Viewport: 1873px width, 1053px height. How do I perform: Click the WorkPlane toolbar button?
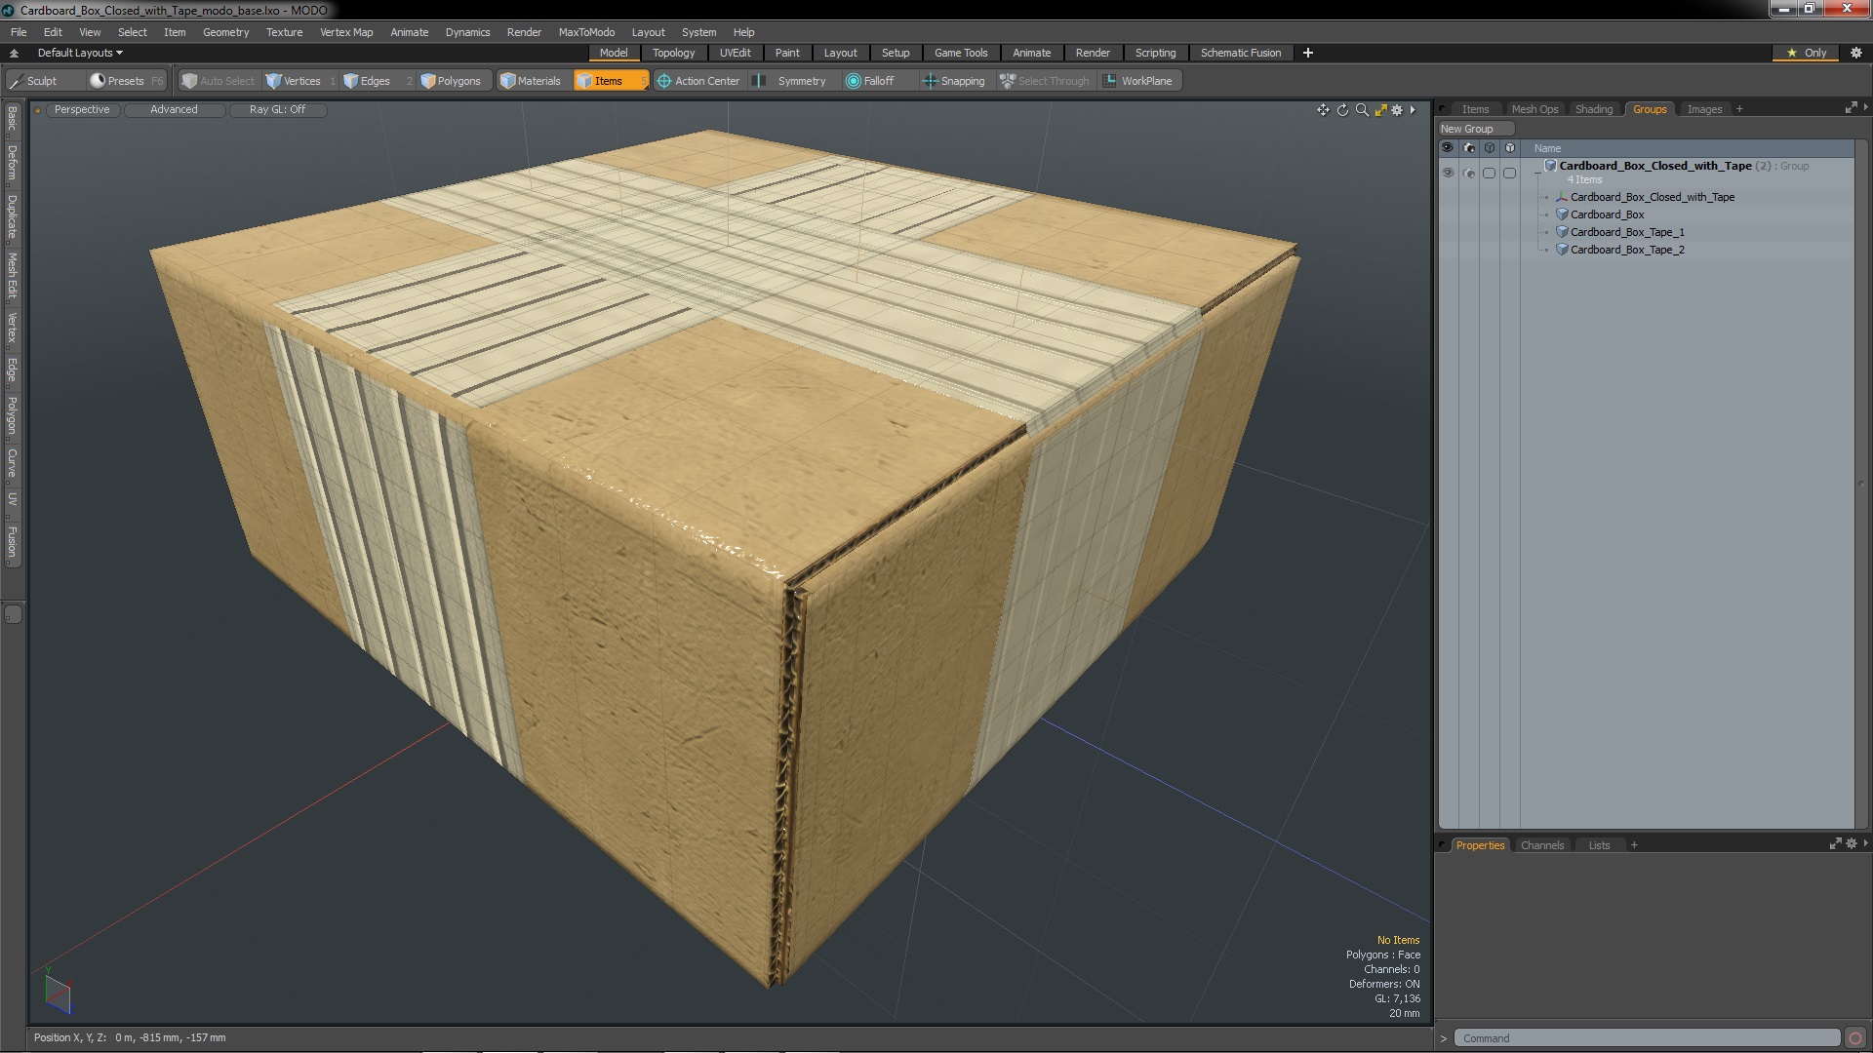1137,81
